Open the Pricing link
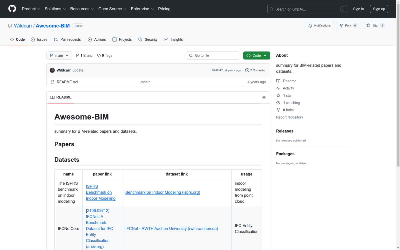Screen dimensions: 400x250 coord(164,9)
